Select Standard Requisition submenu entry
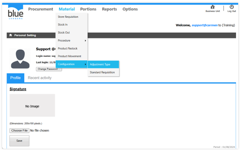Viewport: 240px width, 150px height. (x=102, y=72)
